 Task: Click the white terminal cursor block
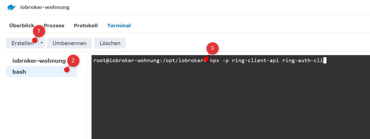point(325,61)
